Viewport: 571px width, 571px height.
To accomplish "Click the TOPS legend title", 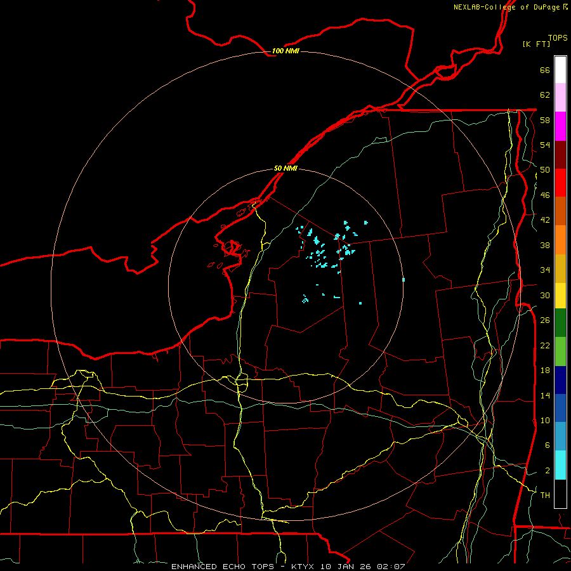I will tap(558, 37).
